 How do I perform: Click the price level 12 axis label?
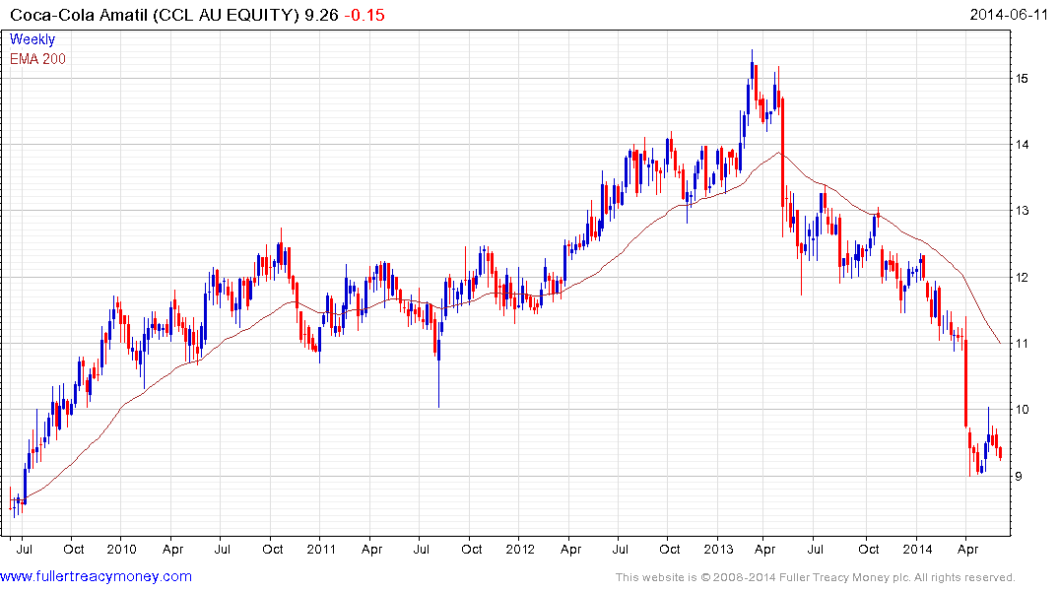click(1022, 278)
